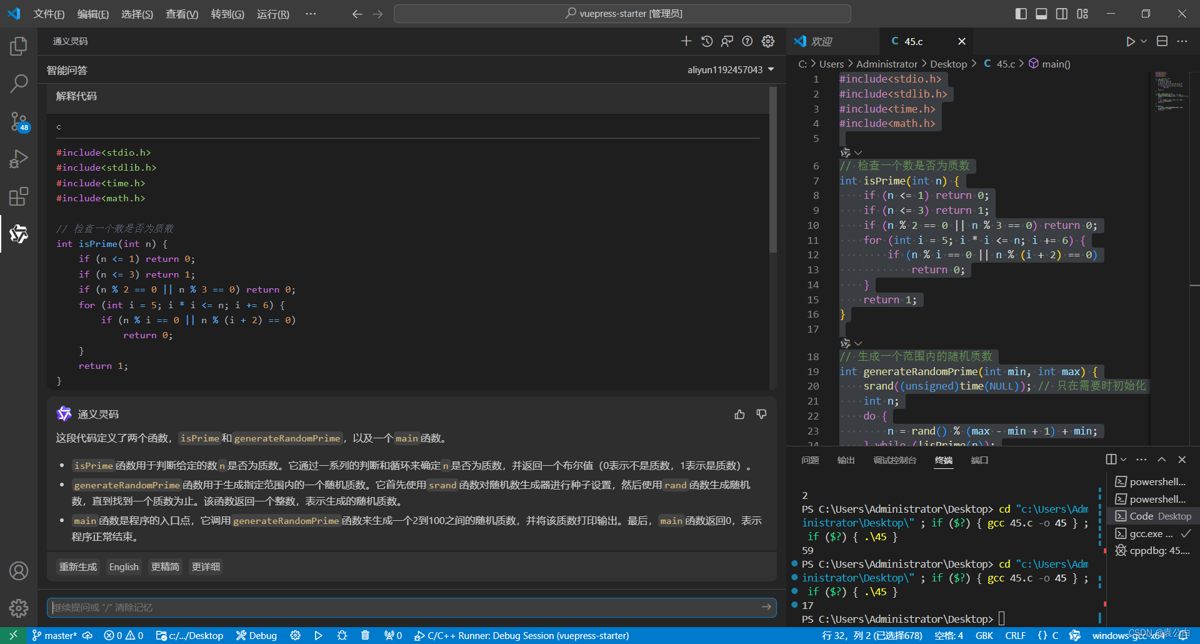Open chat history icon in Lingma panel
1200x644 pixels.
click(x=707, y=41)
